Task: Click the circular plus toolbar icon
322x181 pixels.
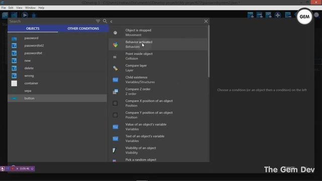Action: [278, 15]
